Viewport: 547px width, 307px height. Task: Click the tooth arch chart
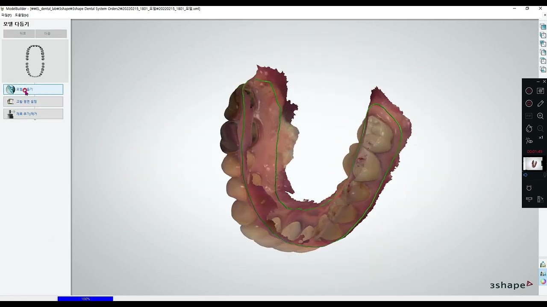click(35, 61)
